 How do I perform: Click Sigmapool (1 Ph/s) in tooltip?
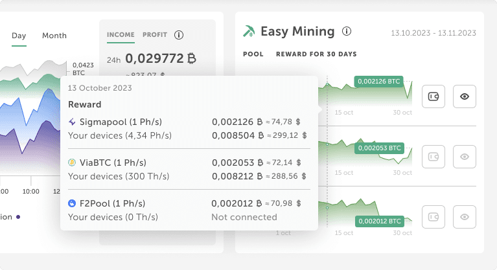pyautogui.click(x=121, y=122)
